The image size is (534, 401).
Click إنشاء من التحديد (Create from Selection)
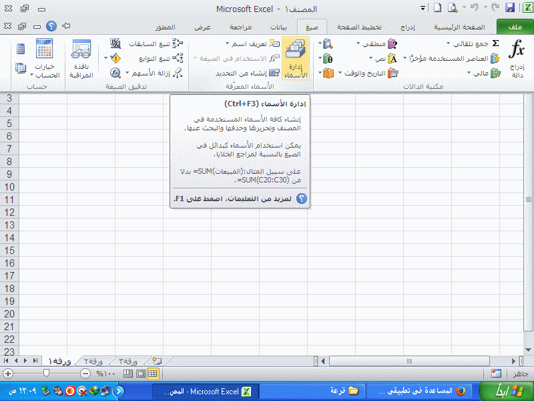click(x=248, y=73)
